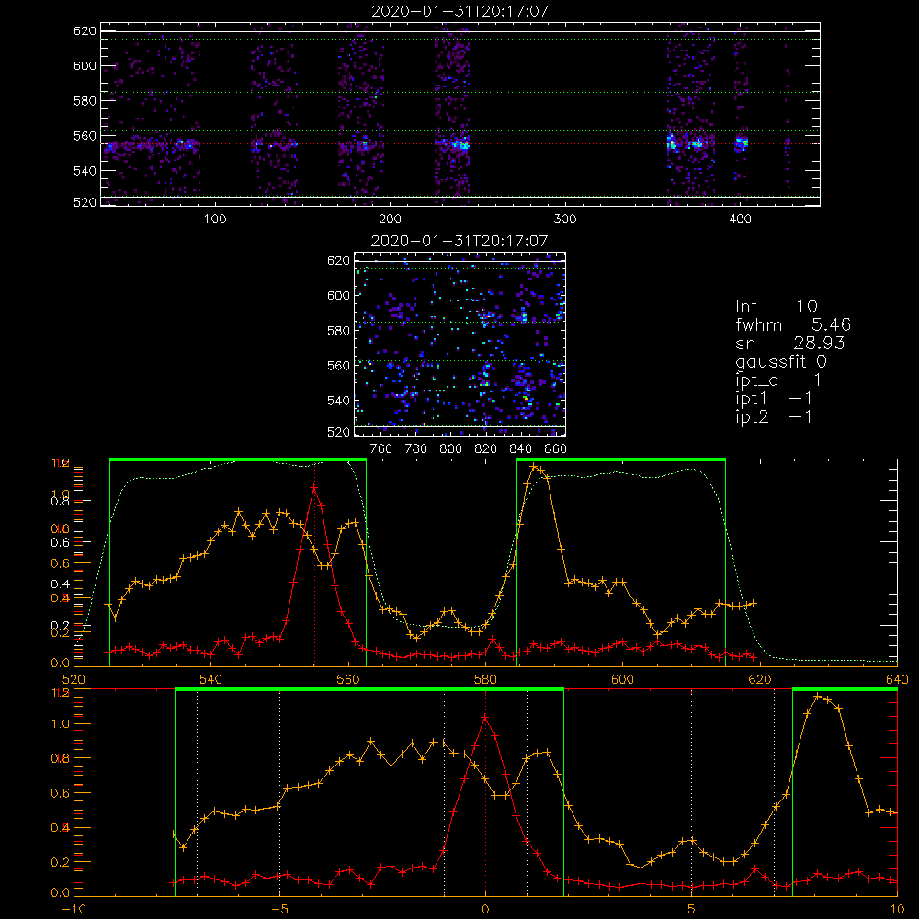Click x-axis label -10 of bottom plot

coord(74,909)
